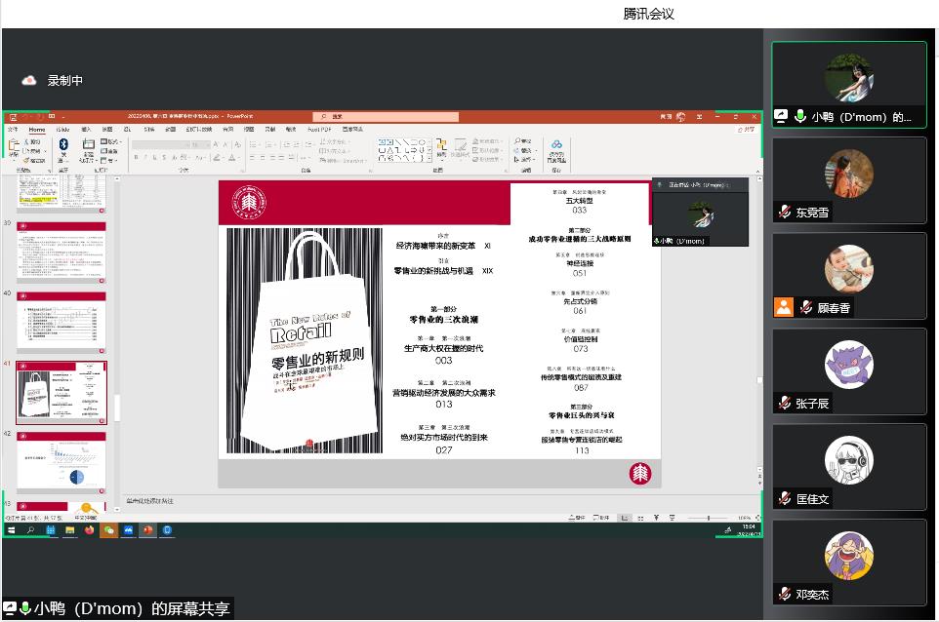Click the Bluetooth send icon
This screenshot has height=622, width=939.
(x=63, y=146)
